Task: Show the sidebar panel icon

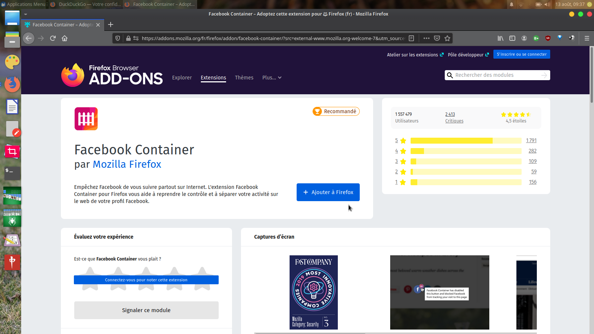Action: click(x=512, y=38)
